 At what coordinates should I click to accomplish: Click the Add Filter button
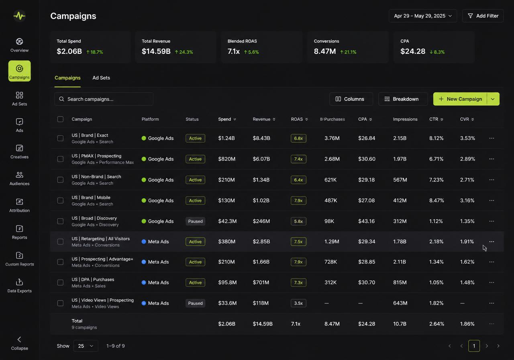pos(483,16)
